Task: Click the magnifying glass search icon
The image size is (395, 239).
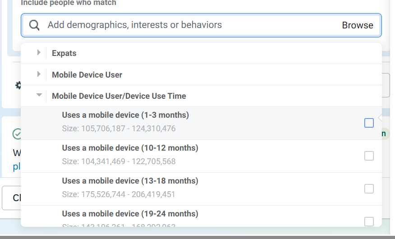Action: point(35,25)
